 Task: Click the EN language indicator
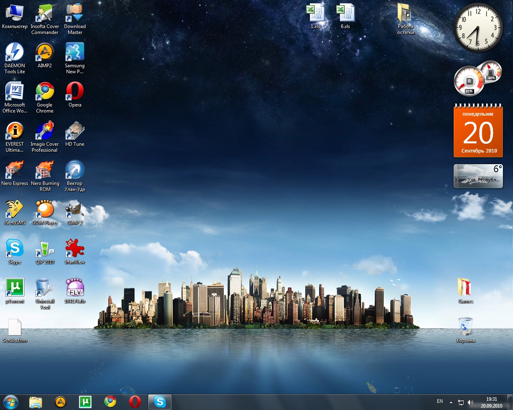pos(440,401)
